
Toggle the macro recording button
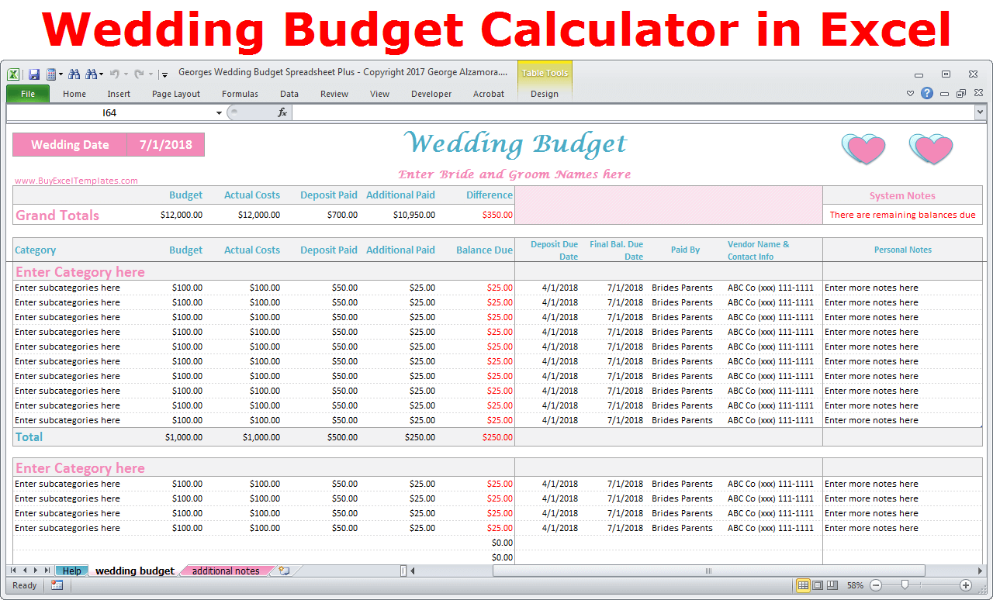(x=57, y=585)
